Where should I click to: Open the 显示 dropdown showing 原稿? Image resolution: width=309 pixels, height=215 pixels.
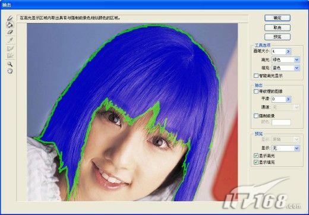pyautogui.click(x=286, y=140)
